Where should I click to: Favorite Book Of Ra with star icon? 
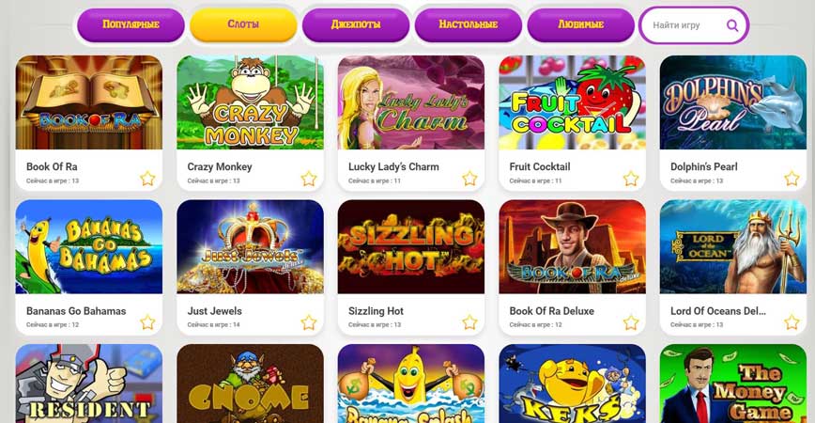pyautogui.click(x=147, y=179)
